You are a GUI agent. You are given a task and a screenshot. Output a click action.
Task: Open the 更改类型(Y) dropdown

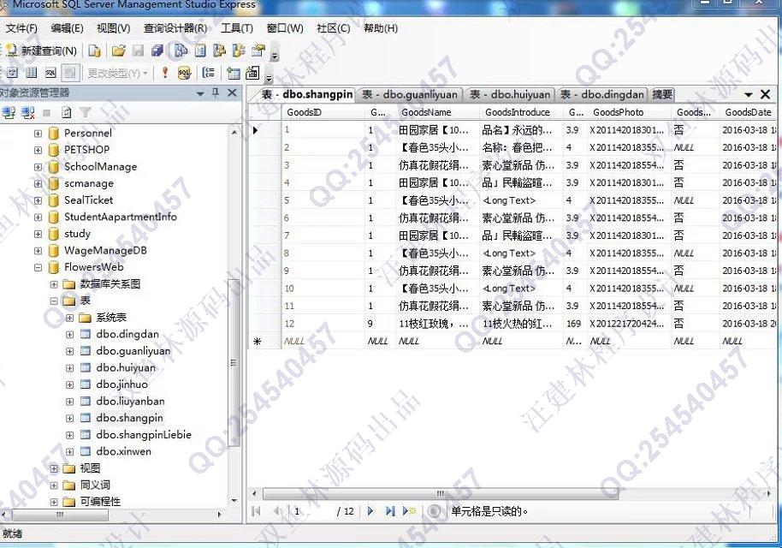point(117,73)
